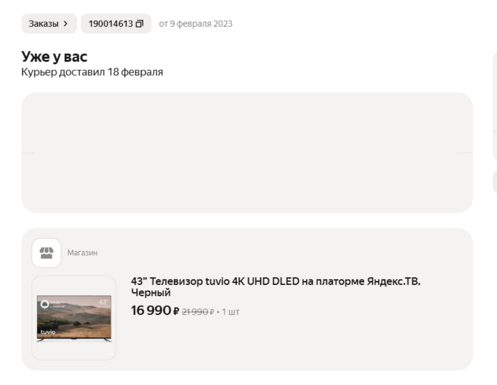Click Курьер доставил 18 февраля status text

[92, 72]
